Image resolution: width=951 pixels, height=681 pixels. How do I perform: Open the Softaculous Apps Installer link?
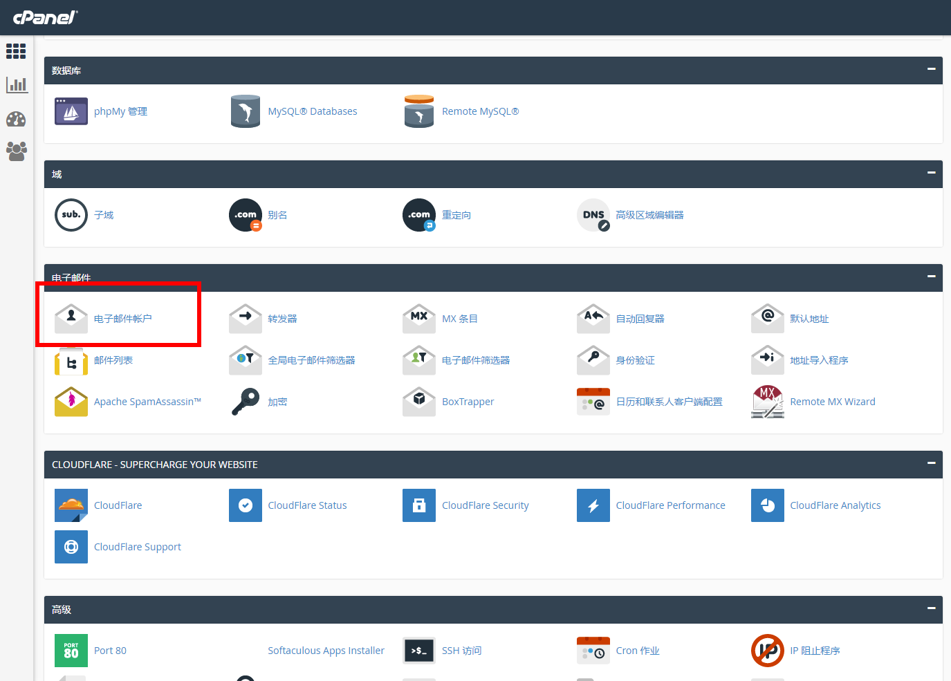[x=326, y=651]
